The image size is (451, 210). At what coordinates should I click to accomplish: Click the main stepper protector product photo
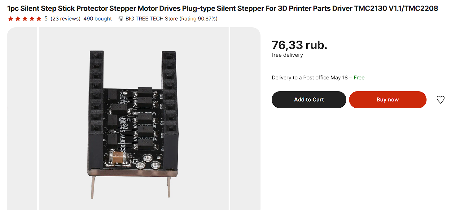[134, 124]
